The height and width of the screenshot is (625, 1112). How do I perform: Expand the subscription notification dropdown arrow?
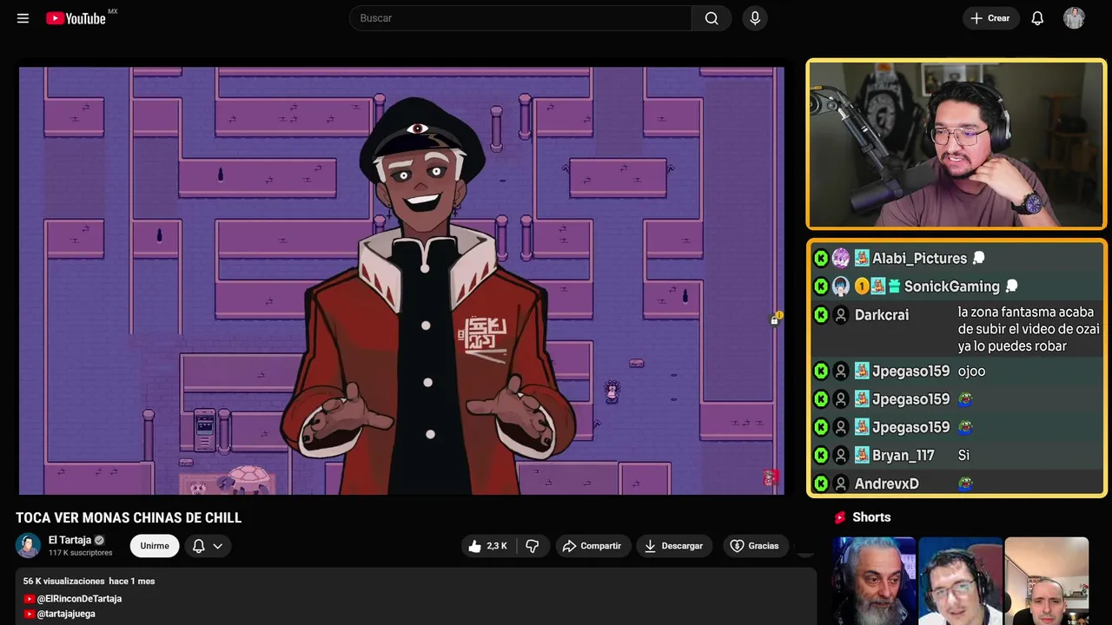pyautogui.click(x=218, y=546)
